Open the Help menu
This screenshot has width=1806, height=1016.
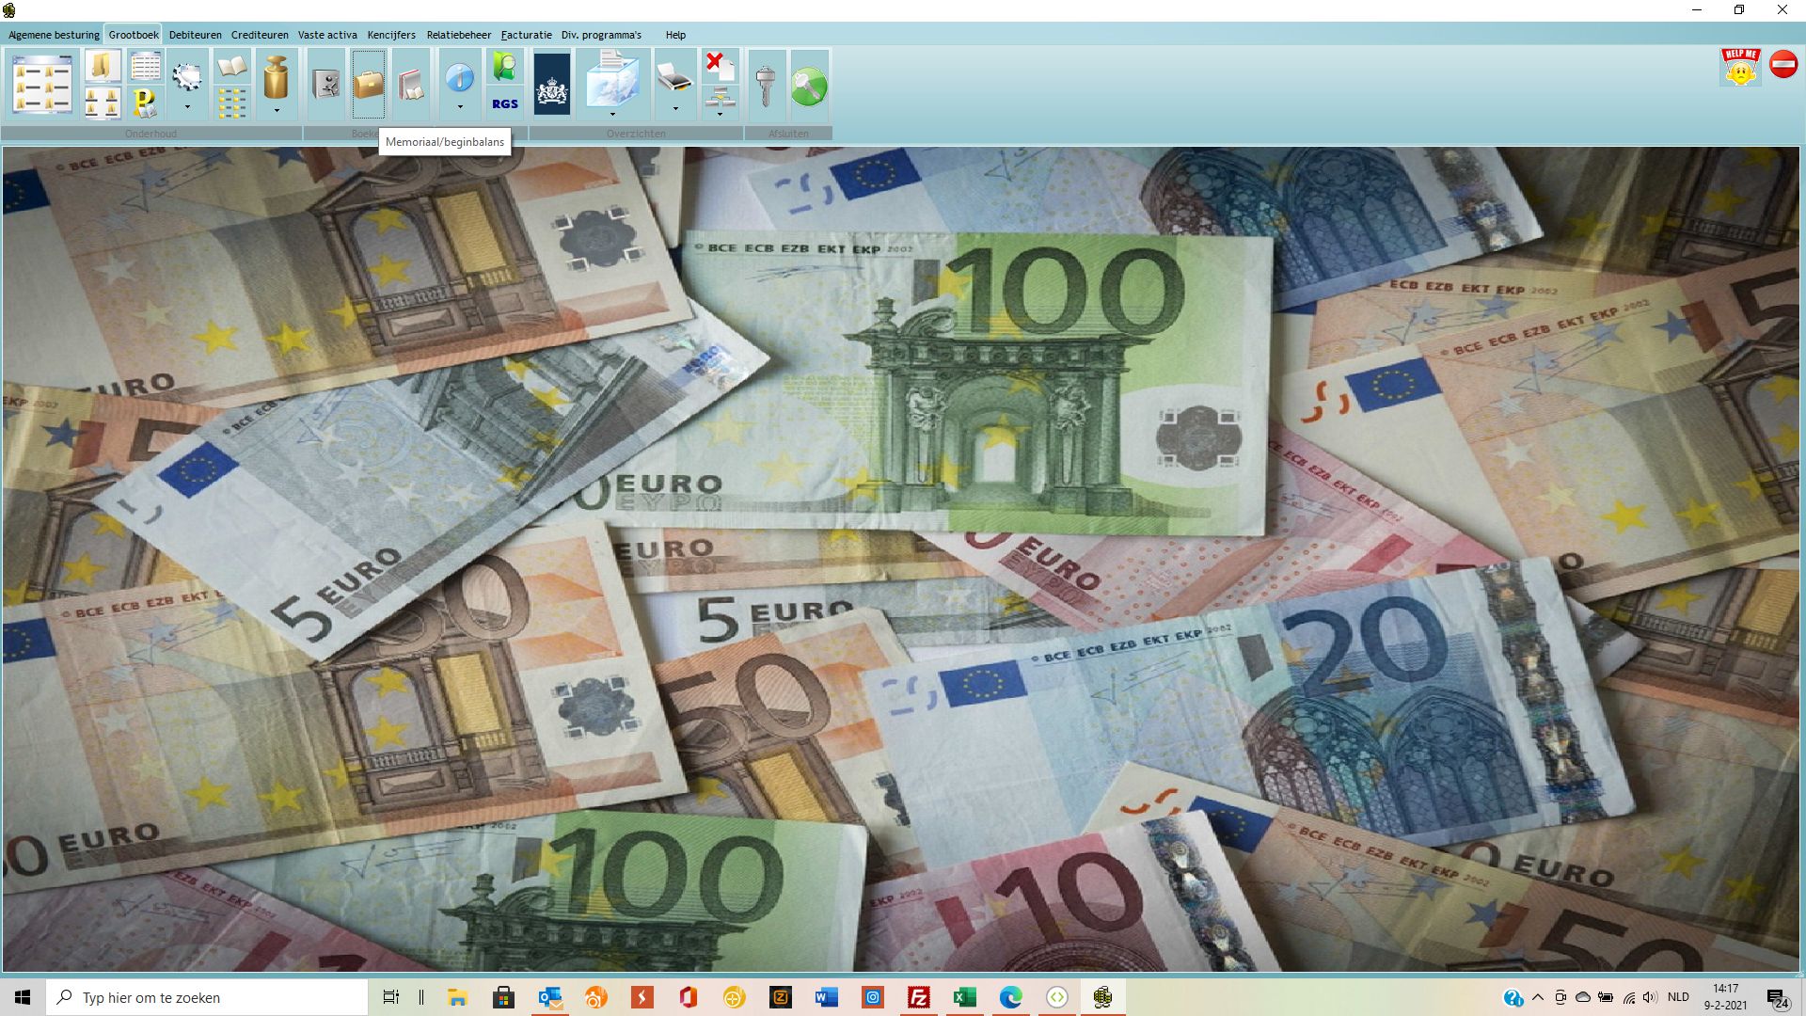click(x=675, y=35)
